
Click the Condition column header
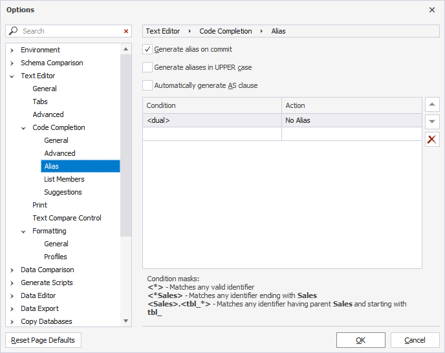[212, 105]
